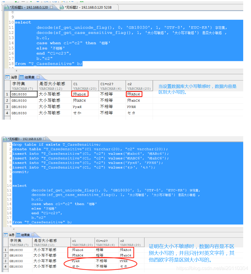Click the C1 VARCHAR(20) header in 无标题1 results
Viewport: 251px width, 274px height.
(85, 86)
